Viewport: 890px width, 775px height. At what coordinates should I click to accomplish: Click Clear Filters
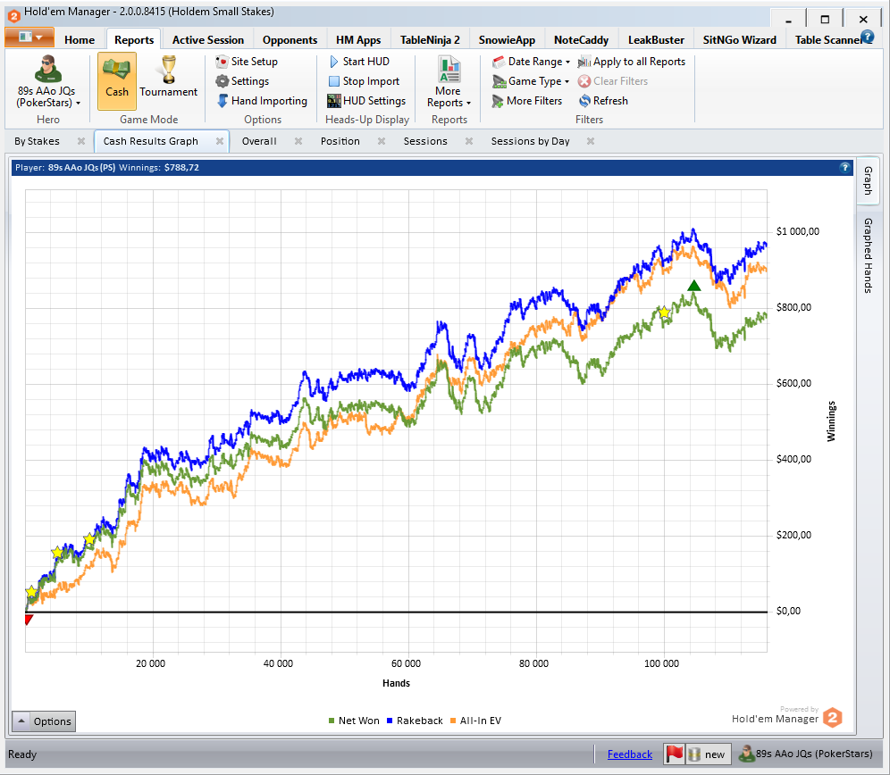(x=613, y=81)
